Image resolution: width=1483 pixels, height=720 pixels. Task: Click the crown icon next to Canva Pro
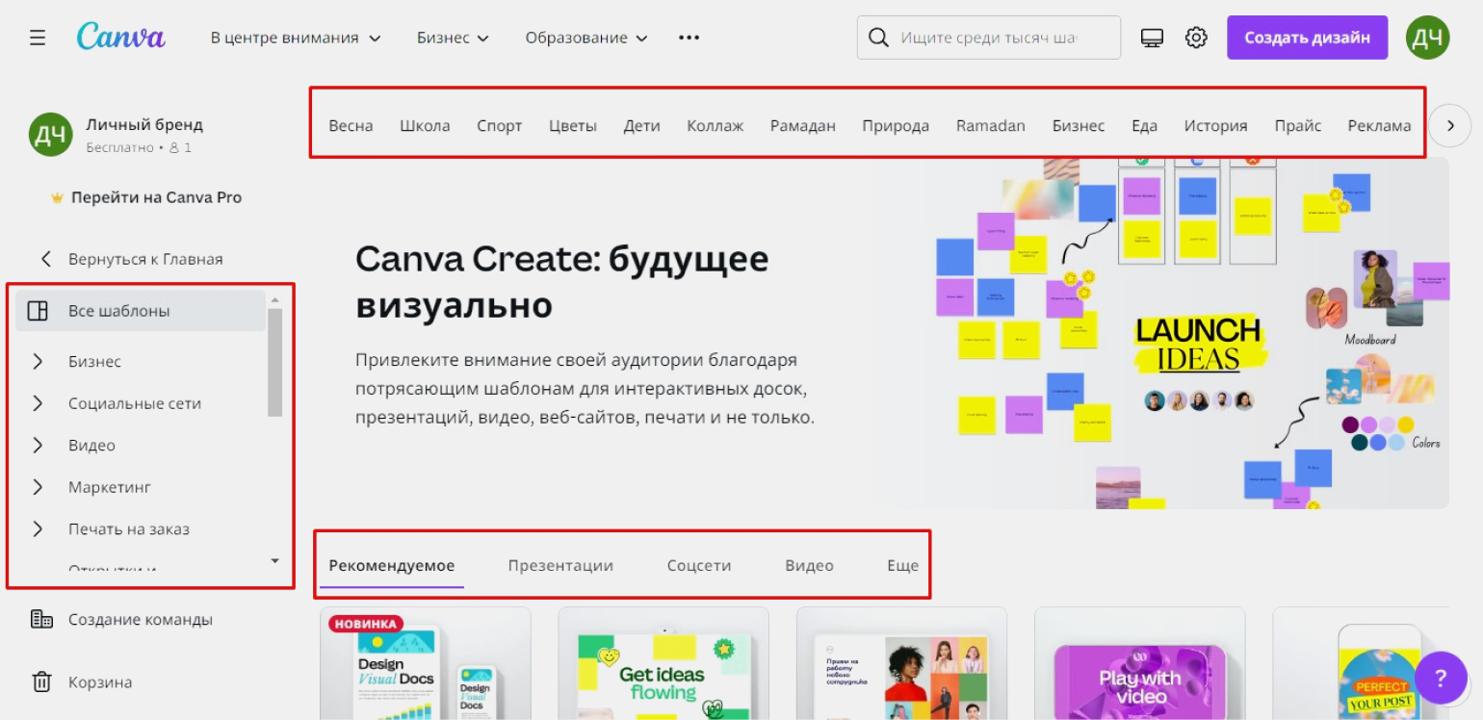(57, 197)
